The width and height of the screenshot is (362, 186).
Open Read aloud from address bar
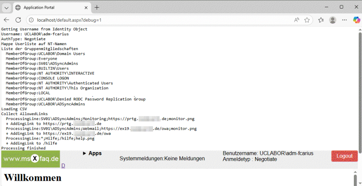297,20
